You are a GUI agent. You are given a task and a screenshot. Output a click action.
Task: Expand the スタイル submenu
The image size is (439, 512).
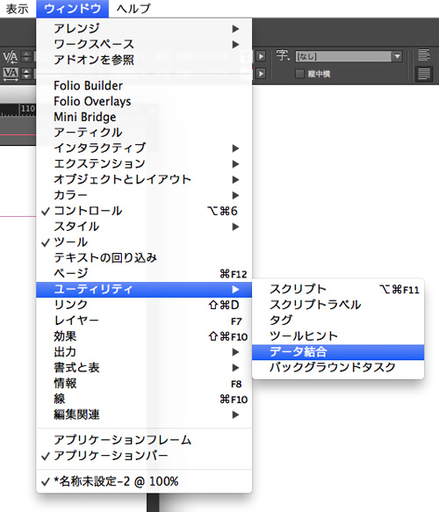pos(144,227)
